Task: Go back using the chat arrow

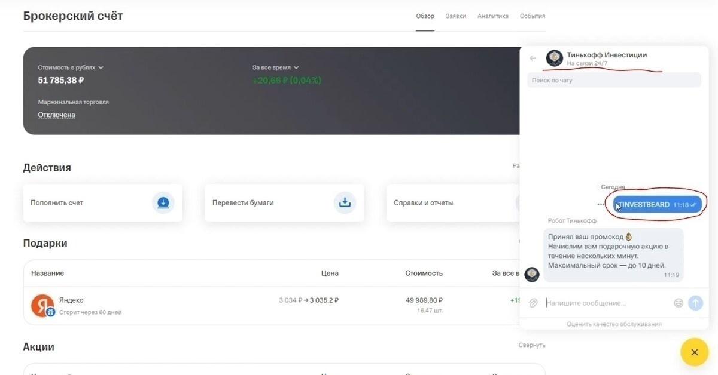Action: pos(533,59)
